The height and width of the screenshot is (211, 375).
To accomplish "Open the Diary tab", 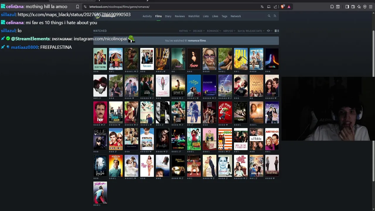I will coord(168,16).
